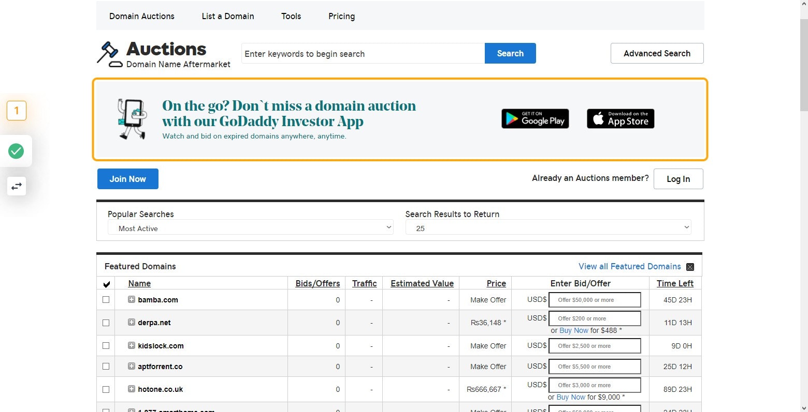This screenshot has width=808, height=412.
Task: Click the 89D 23H time left value
Action: click(677, 389)
